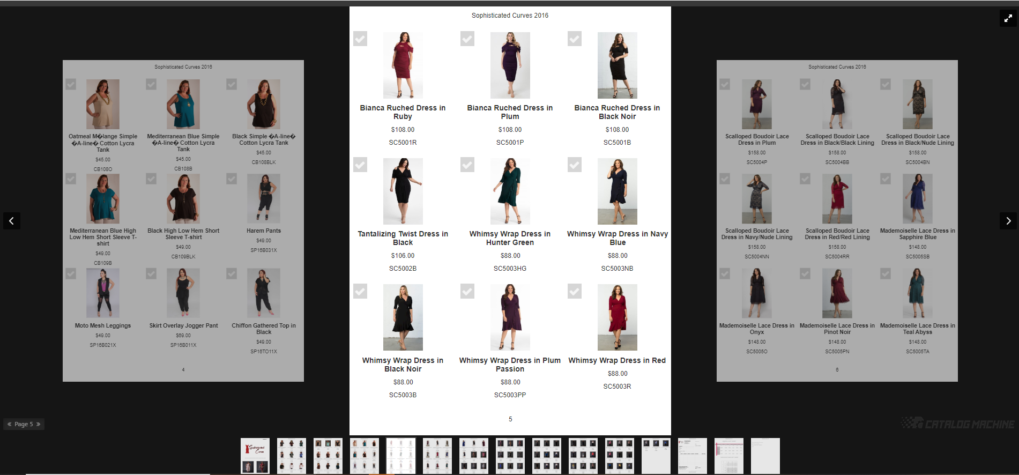The width and height of the screenshot is (1019, 475).
Task: Open the seventh page thumbnail in strip
Action: pyautogui.click(x=474, y=456)
